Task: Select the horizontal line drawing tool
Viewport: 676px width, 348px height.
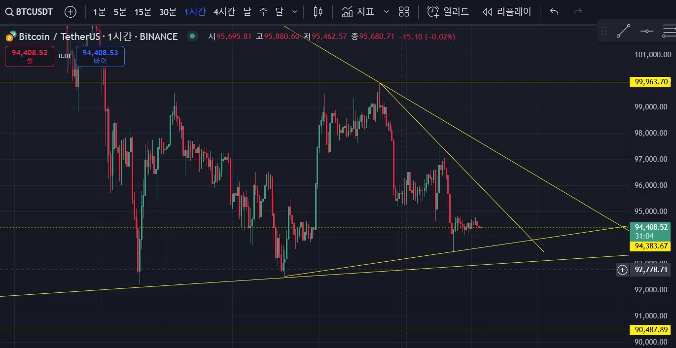Action: [x=646, y=32]
